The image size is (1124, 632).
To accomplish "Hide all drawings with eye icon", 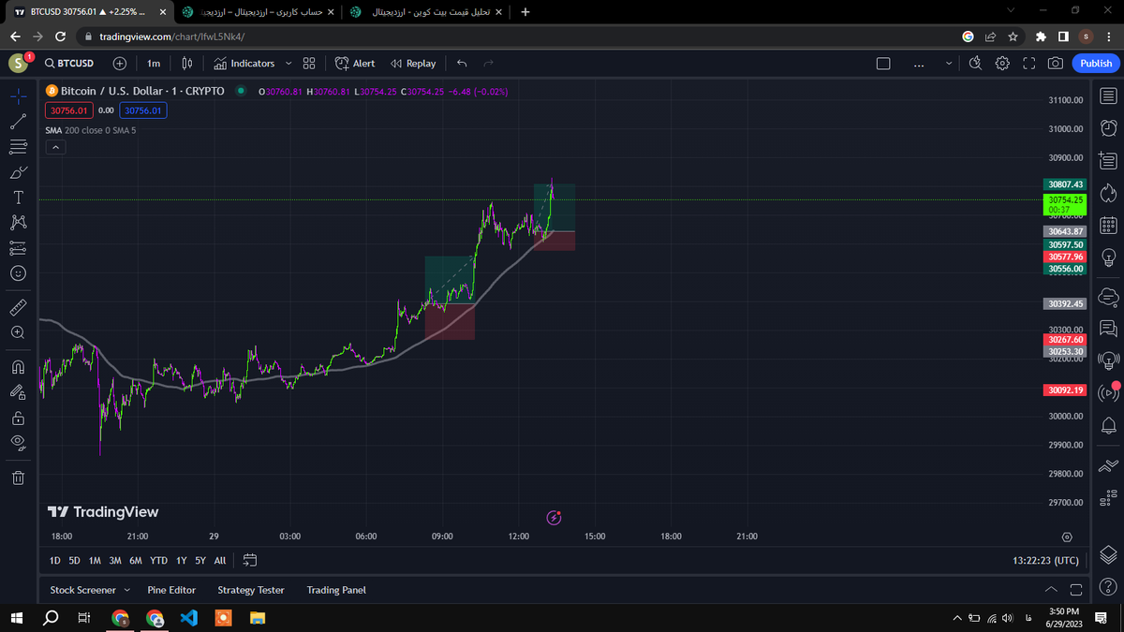I will coord(18,443).
